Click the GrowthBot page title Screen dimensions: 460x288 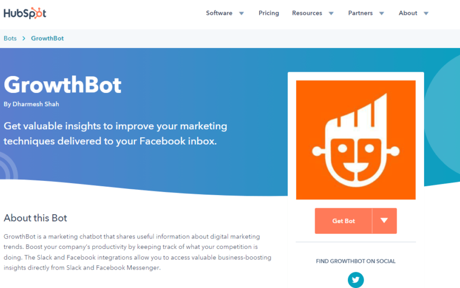click(63, 85)
